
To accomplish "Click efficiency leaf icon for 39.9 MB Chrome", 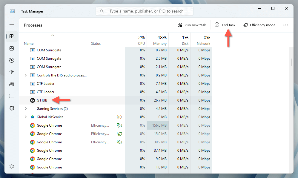I will coord(119,142).
